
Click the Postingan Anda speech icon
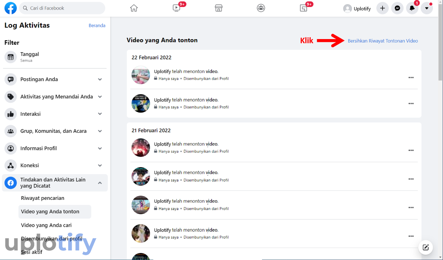[x=11, y=79]
